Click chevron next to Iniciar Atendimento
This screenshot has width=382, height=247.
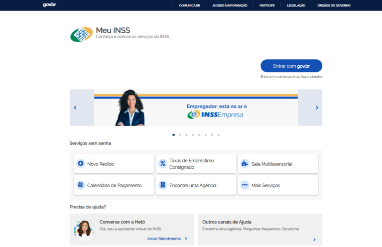tap(186, 239)
